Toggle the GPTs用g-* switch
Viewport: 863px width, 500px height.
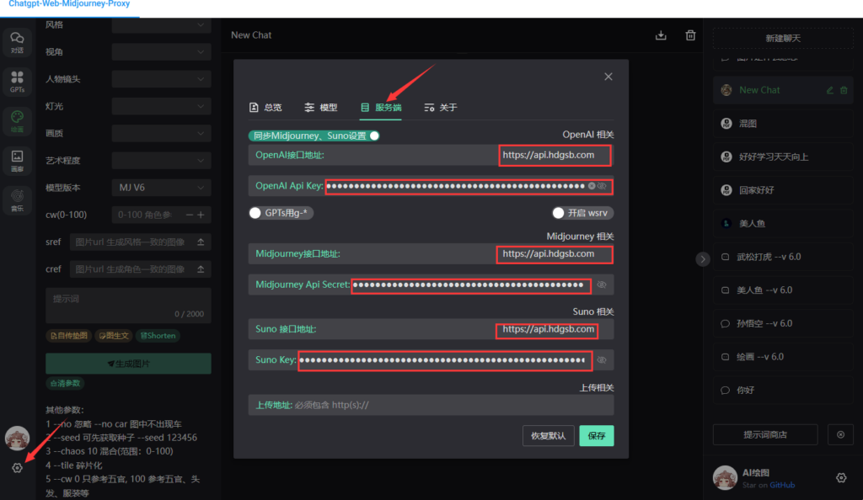click(x=255, y=212)
